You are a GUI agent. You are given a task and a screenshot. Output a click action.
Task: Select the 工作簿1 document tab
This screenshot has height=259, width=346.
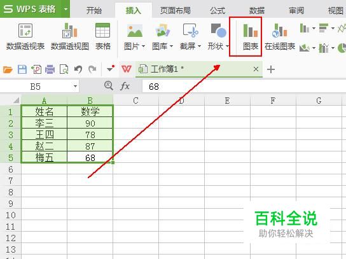[x=198, y=69]
